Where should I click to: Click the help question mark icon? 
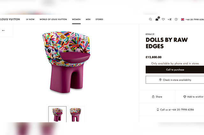(176, 19)
